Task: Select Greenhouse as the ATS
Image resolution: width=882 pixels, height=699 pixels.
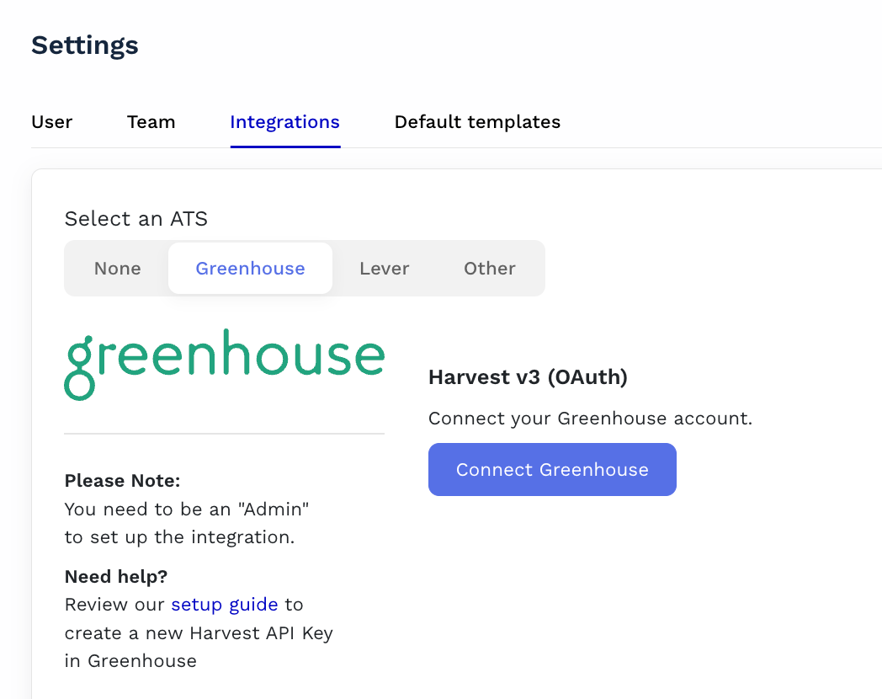Action: pyautogui.click(x=250, y=269)
